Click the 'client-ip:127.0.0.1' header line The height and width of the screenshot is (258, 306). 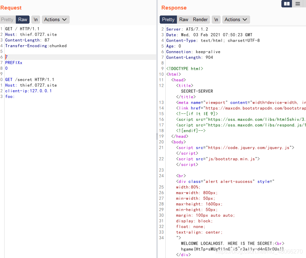click(28, 91)
